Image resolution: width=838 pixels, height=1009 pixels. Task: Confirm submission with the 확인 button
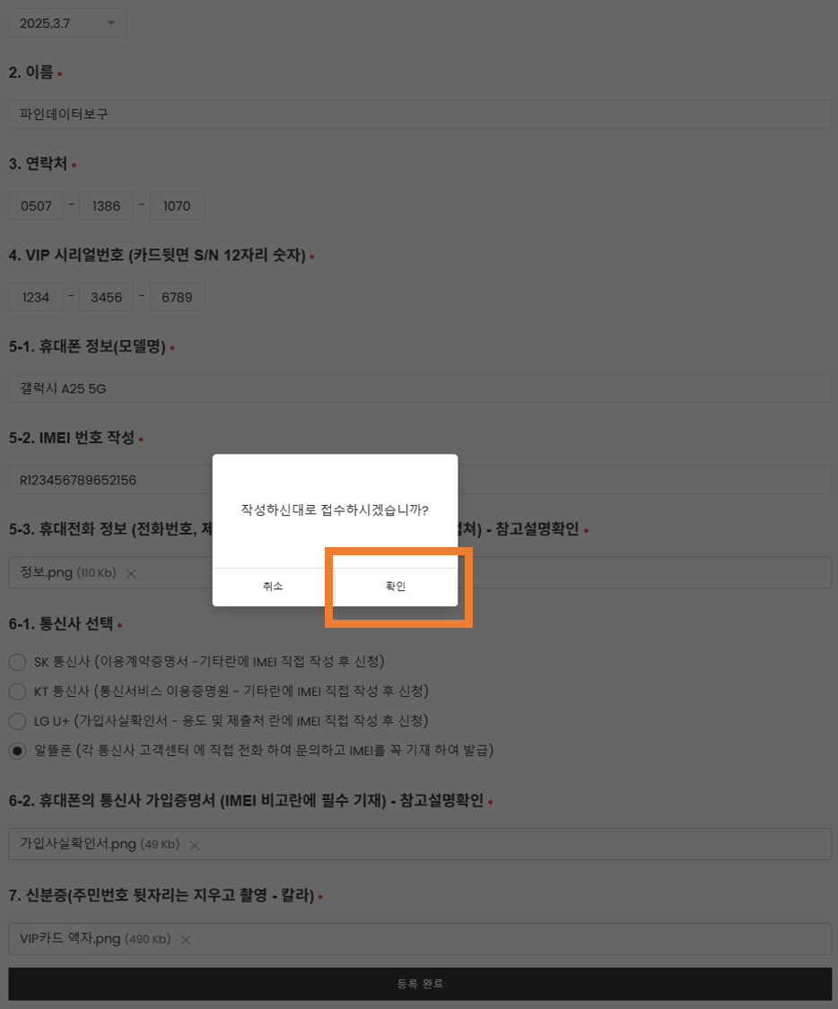(x=396, y=587)
